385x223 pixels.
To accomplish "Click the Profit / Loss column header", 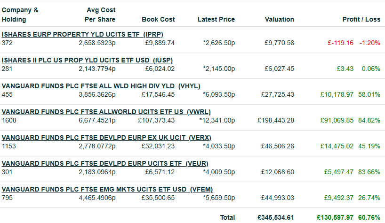I will (361, 19).
